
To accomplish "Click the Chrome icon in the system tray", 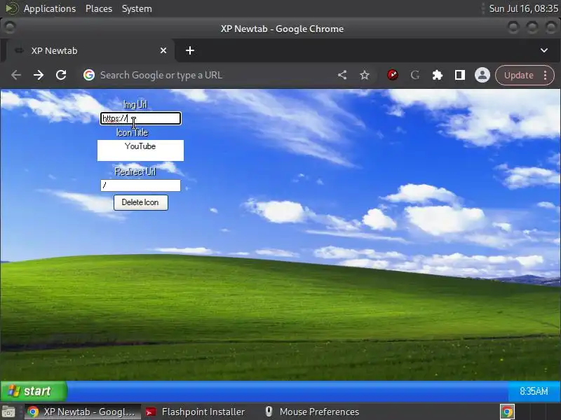I will [507, 412].
